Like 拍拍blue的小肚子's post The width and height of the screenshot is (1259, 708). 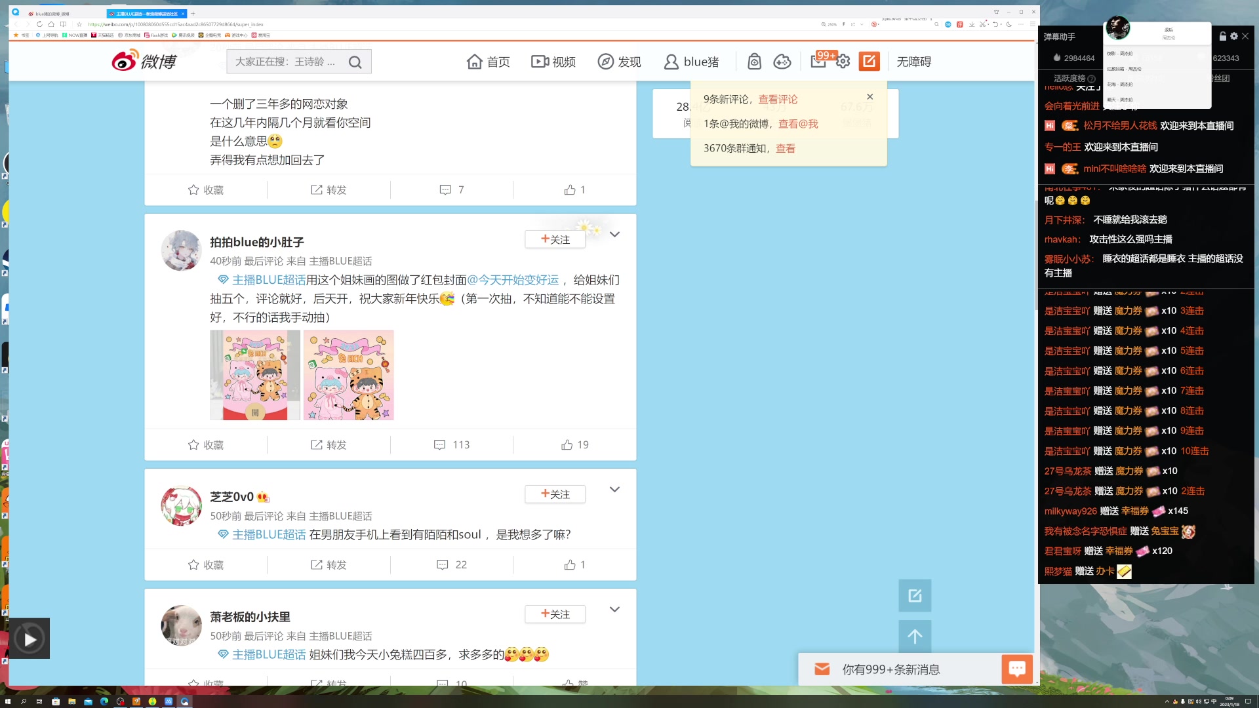click(x=574, y=444)
